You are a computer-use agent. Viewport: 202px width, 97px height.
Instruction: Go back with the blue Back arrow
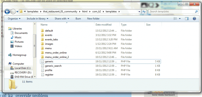(x=7, y=12)
